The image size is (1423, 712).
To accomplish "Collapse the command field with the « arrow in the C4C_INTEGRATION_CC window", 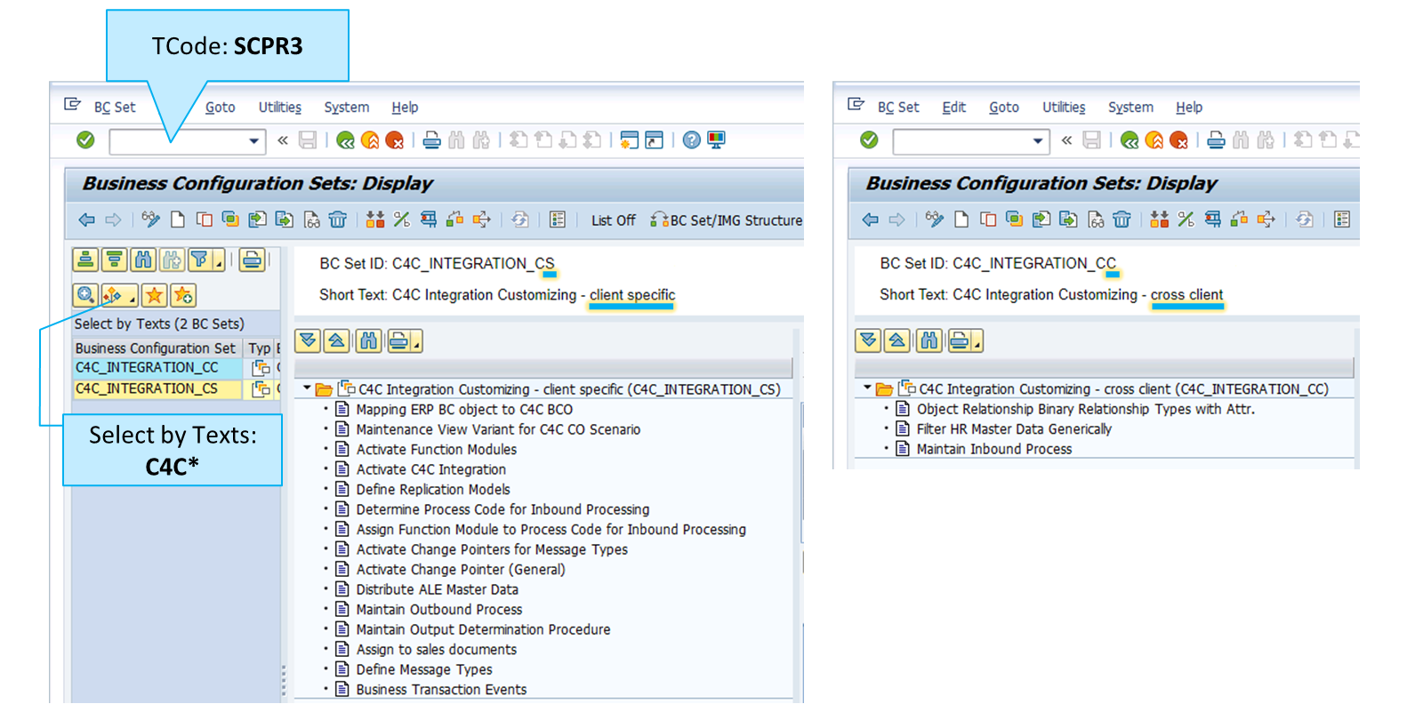I will [x=1066, y=140].
